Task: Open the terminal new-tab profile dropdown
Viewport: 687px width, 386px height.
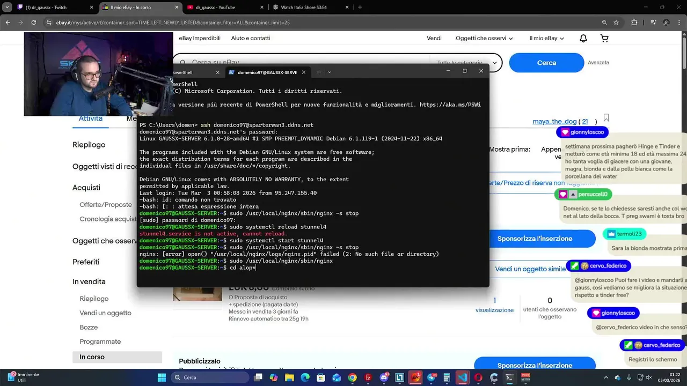Action: (330, 72)
